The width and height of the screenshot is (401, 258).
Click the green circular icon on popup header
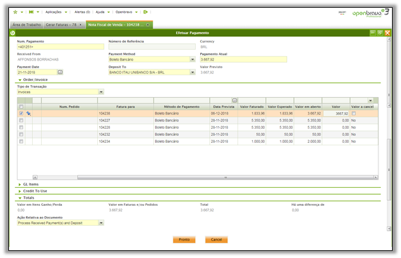coord(13,32)
